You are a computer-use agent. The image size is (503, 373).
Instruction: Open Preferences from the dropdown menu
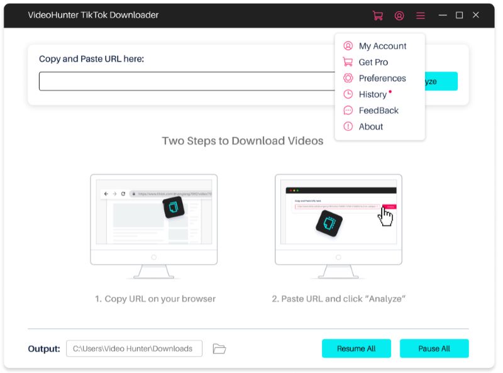click(382, 78)
